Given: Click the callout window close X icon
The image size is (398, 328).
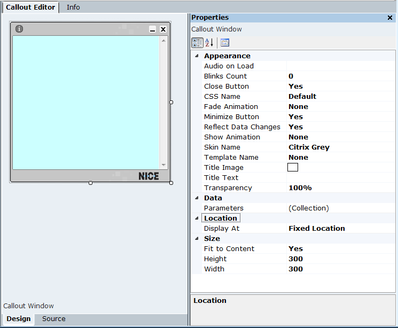Looking at the screenshot, I should 163,29.
